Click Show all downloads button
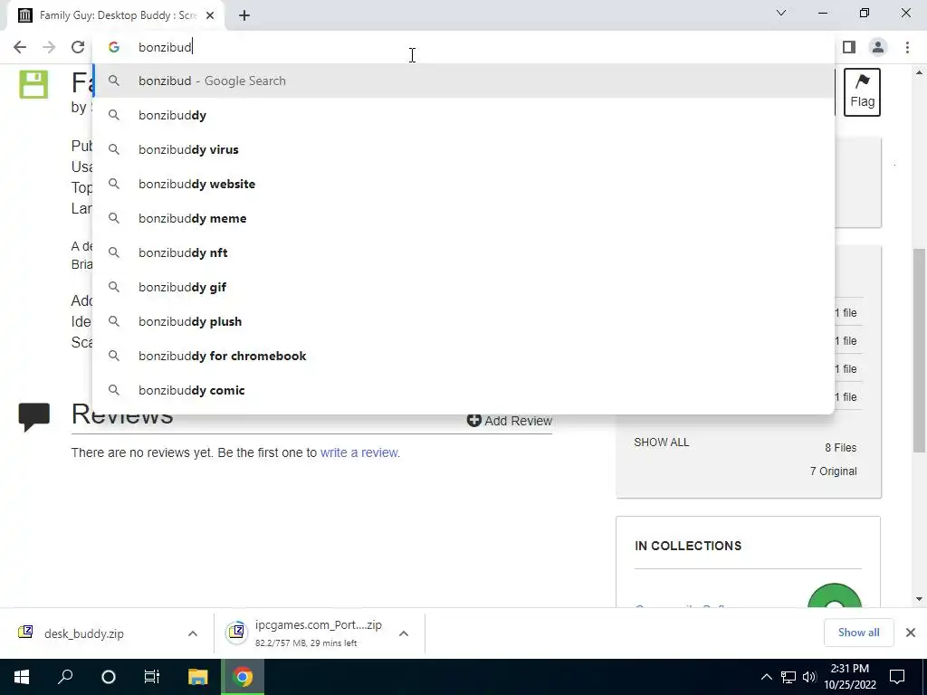Image resolution: width=927 pixels, height=695 pixels. point(858,633)
